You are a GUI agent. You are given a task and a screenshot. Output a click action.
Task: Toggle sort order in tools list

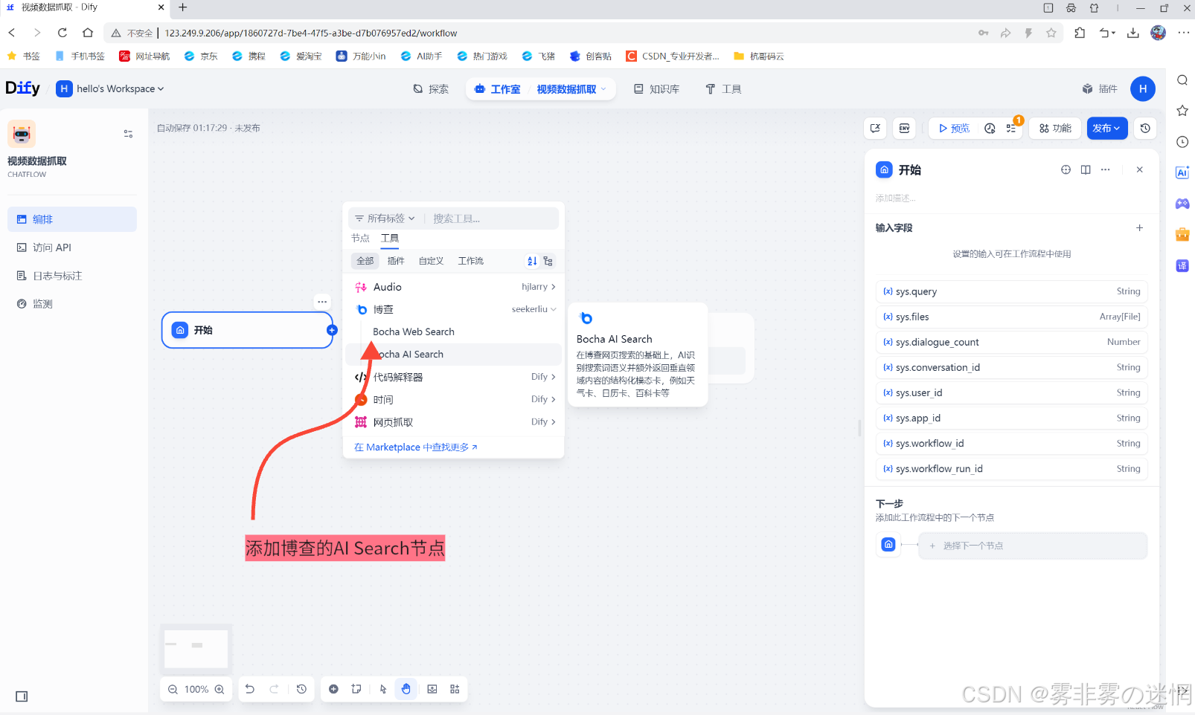(532, 261)
